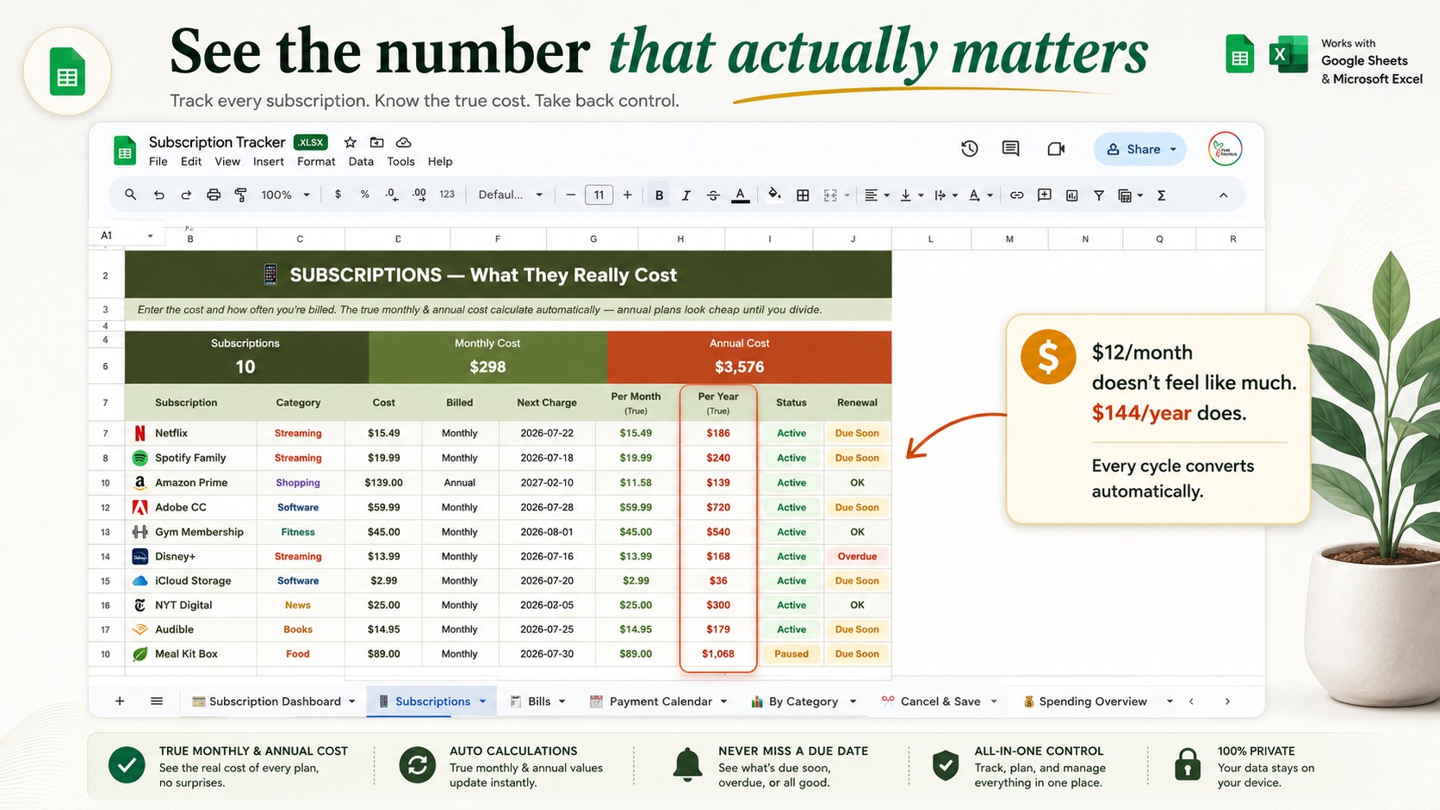Undo the last action
Screen dimensions: 1440x810
coord(158,195)
